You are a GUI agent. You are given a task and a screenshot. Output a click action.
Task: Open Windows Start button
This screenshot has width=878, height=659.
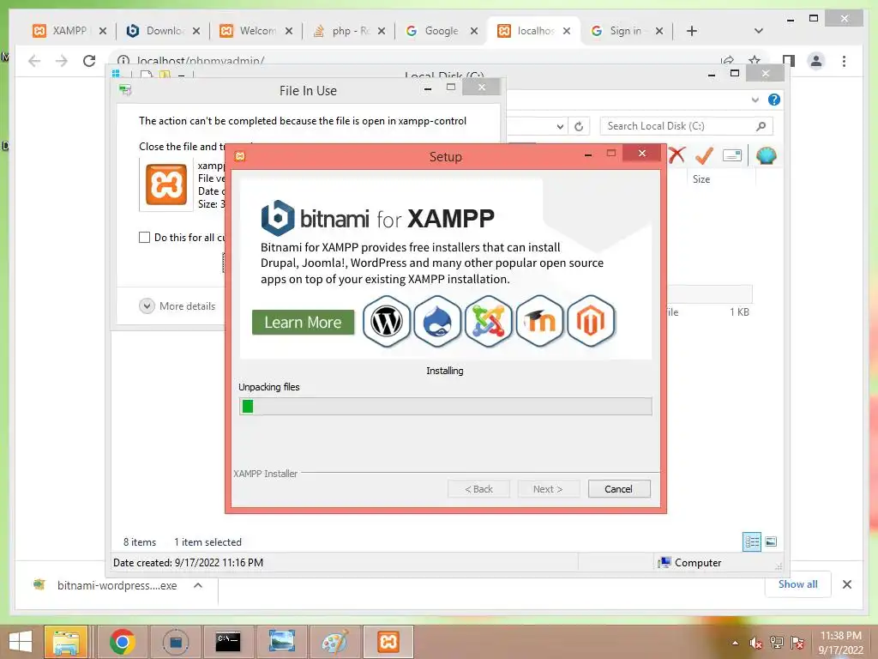coord(21,642)
